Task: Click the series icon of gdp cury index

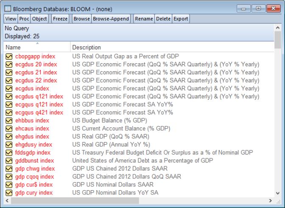Action: 8,193
